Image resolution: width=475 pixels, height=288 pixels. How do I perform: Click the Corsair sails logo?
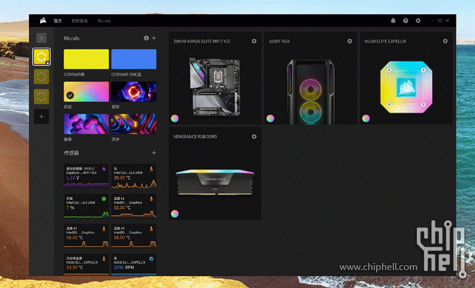[43, 20]
